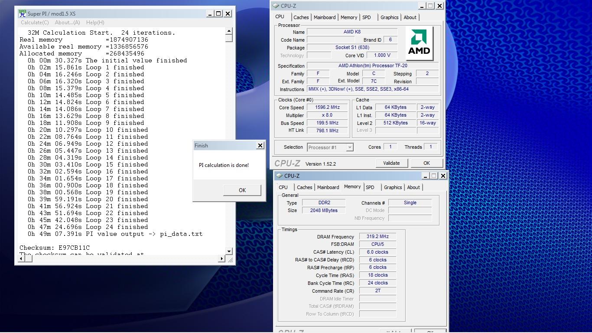Click the Super PI vertical scroll thumb
The width and height of the screenshot is (592, 333).
pyautogui.click(x=229, y=38)
